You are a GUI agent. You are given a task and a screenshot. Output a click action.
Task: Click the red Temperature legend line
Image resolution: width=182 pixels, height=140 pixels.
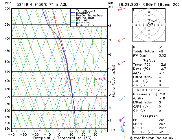tap(73, 10)
